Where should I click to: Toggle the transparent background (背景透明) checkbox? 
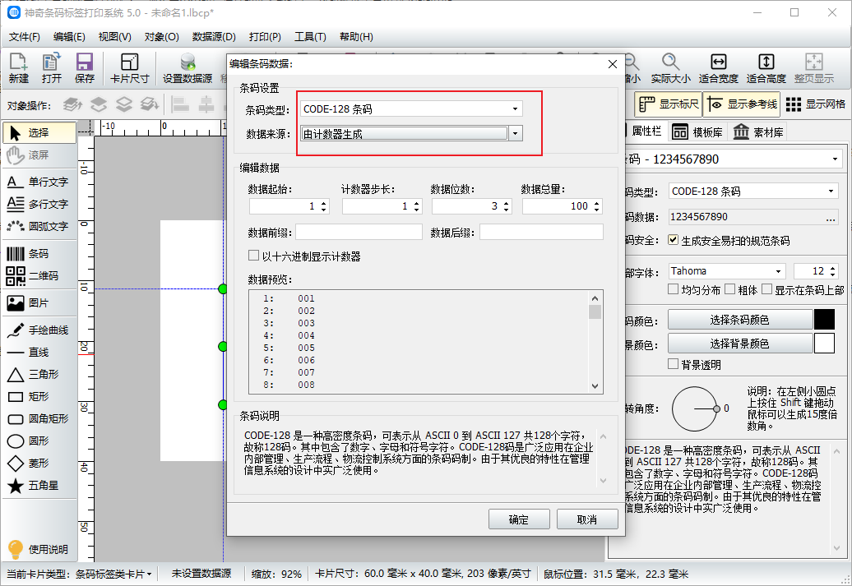click(674, 364)
